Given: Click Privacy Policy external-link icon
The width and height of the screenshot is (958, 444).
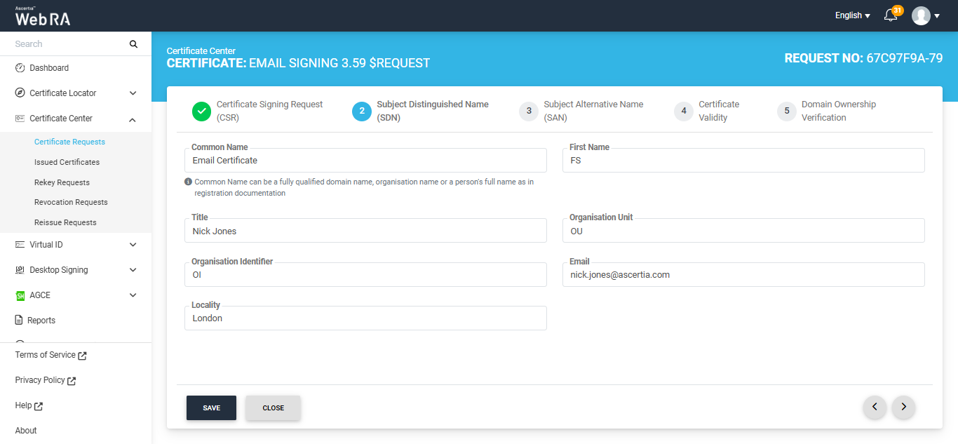Looking at the screenshot, I should coord(72,381).
